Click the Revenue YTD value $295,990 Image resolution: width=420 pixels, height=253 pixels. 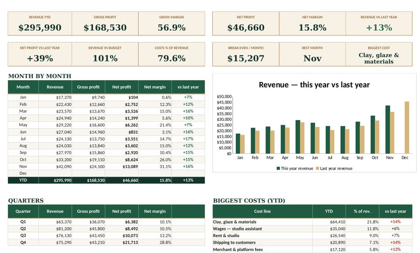click(40, 27)
